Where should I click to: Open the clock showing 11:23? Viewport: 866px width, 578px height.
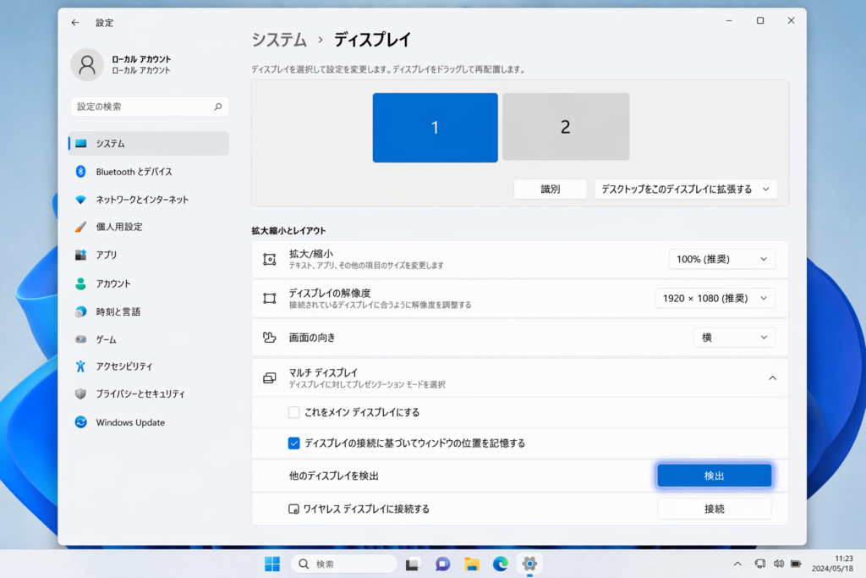click(x=833, y=564)
